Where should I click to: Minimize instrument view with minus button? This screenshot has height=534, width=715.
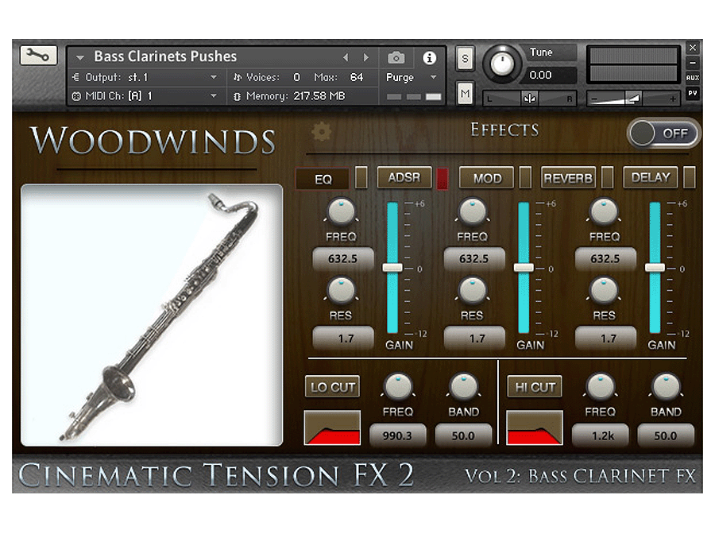[x=692, y=63]
